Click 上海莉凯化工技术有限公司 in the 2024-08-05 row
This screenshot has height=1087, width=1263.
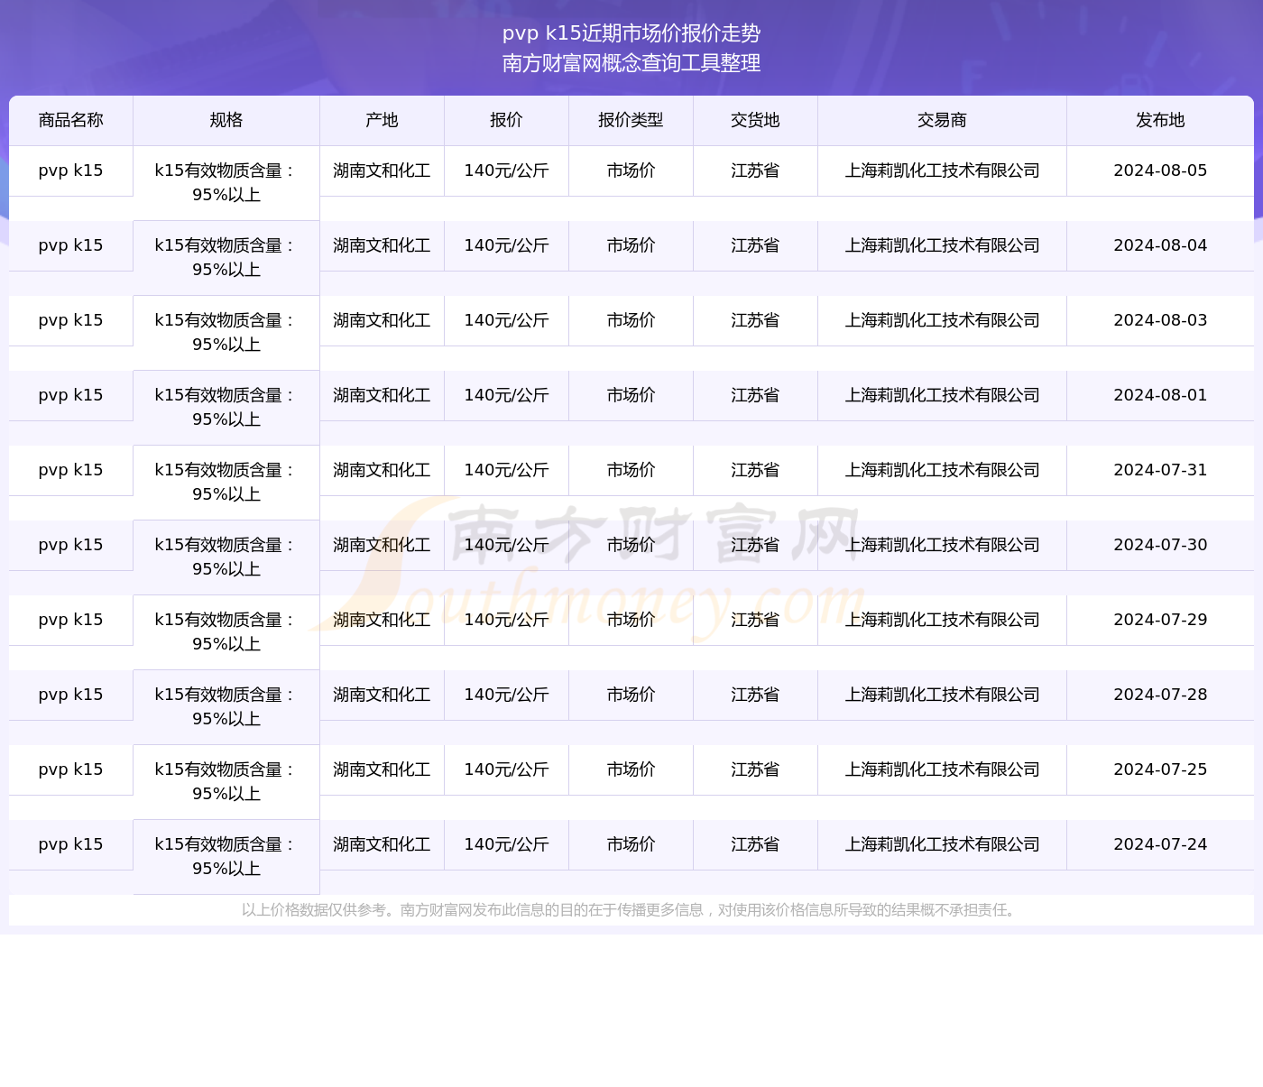pyautogui.click(x=942, y=170)
